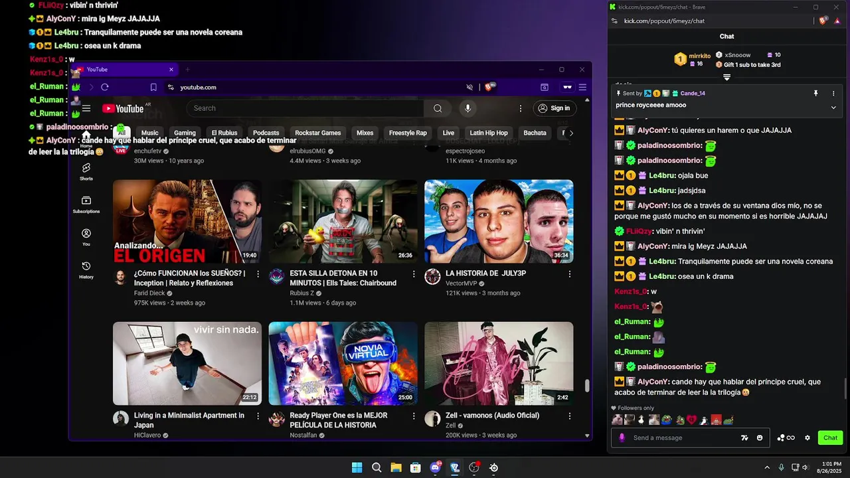Open YouTube settings three-dot menu near Sign in
Image resolution: width=850 pixels, height=478 pixels.
coord(521,108)
